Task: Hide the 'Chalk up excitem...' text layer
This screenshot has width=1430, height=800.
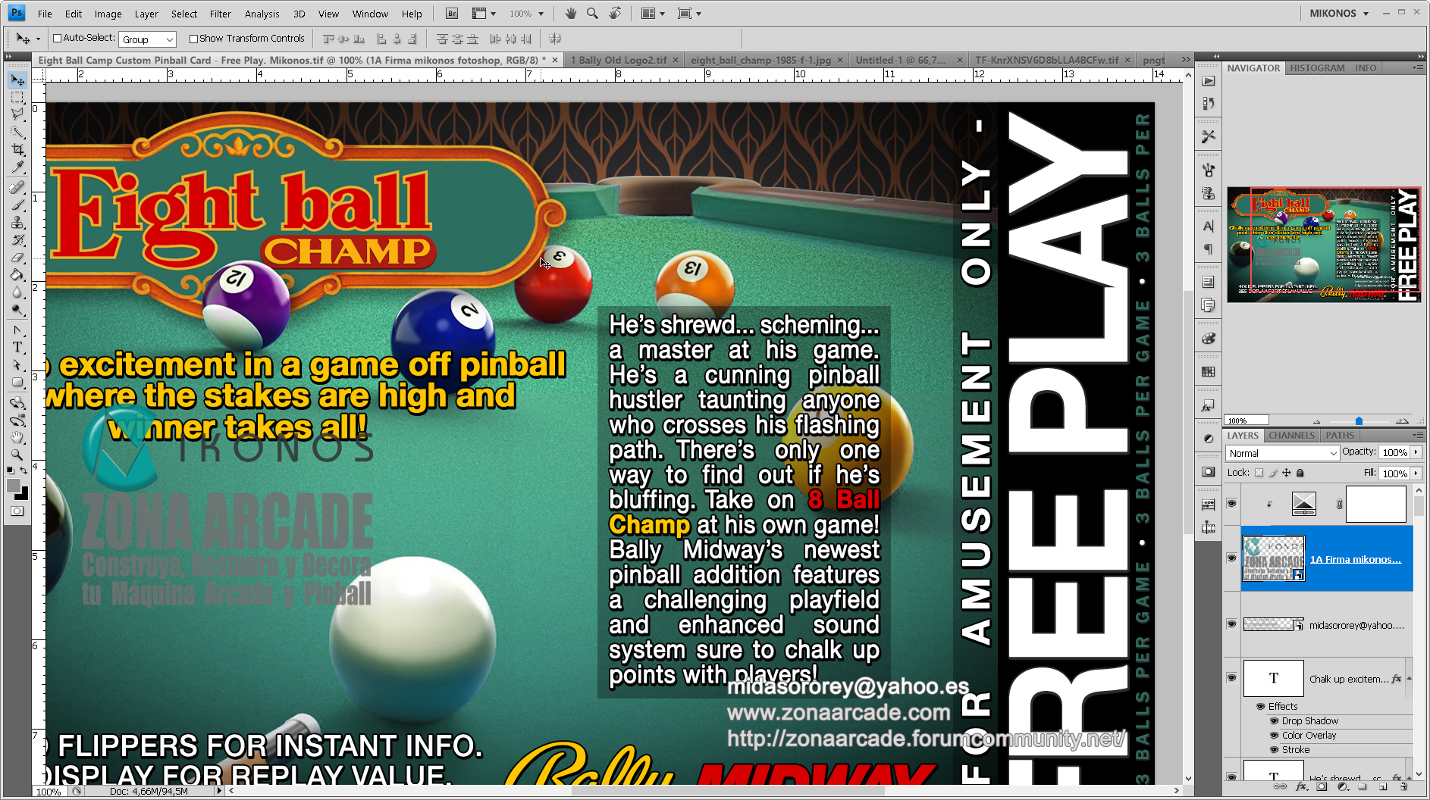Action: 1232,678
